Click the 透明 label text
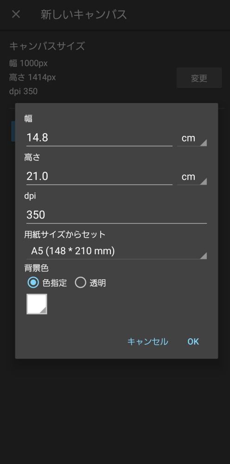The height and width of the screenshot is (464, 230). pos(98,283)
